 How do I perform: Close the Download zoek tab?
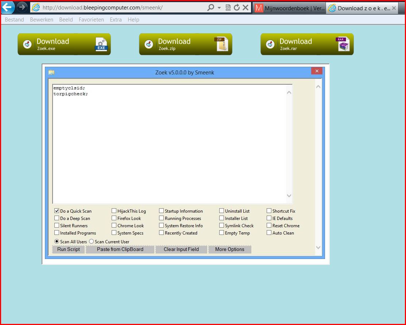click(x=394, y=8)
